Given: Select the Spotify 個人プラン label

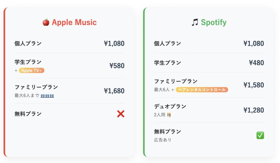Looking at the screenshot, I should coord(168,44).
